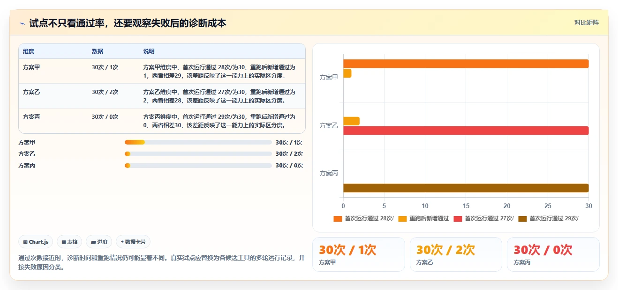Open the orange 30次 / 1次 data card

point(359,254)
